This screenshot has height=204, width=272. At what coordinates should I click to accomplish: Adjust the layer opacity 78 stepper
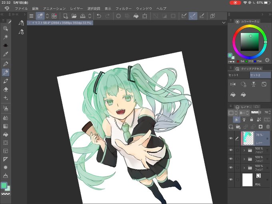269,112
